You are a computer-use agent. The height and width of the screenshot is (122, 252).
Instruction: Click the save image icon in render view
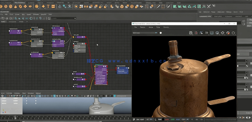point(191,33)
